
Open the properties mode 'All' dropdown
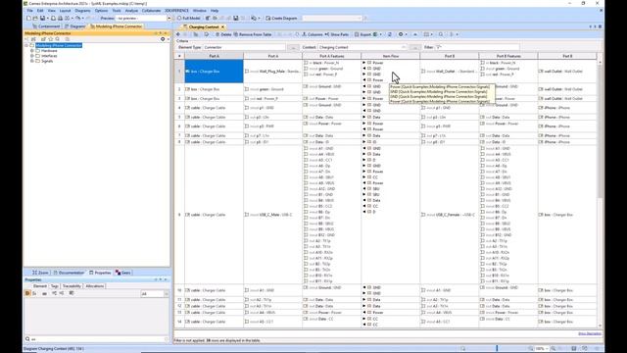pyautogui.click(x=155, y=294)
